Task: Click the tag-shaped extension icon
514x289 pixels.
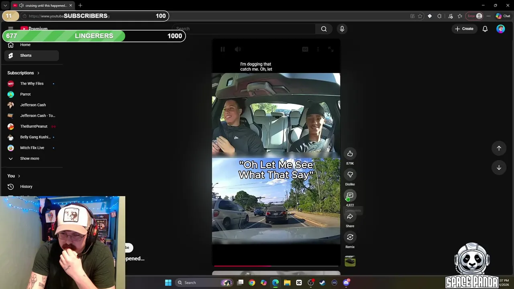Action: 430,16
